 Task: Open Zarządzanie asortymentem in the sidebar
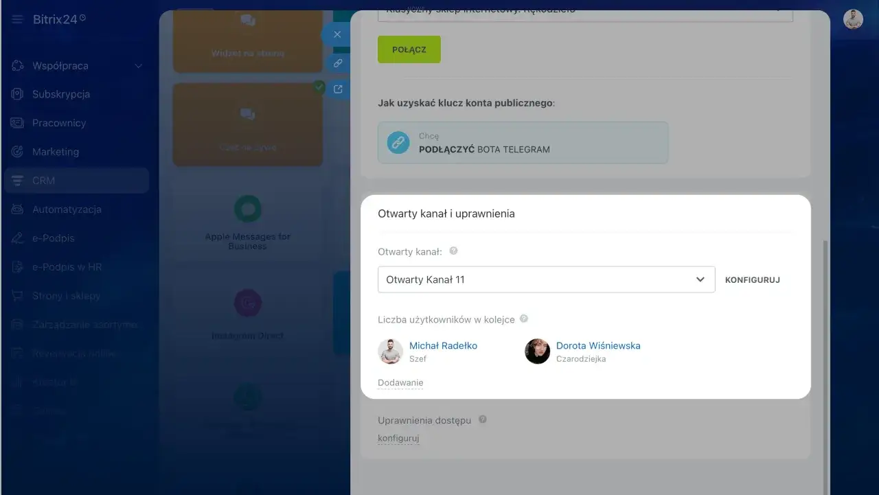tap(85, 325)
